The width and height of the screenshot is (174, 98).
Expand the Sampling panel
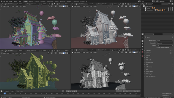pyautogui.click(x=148, y=51)
